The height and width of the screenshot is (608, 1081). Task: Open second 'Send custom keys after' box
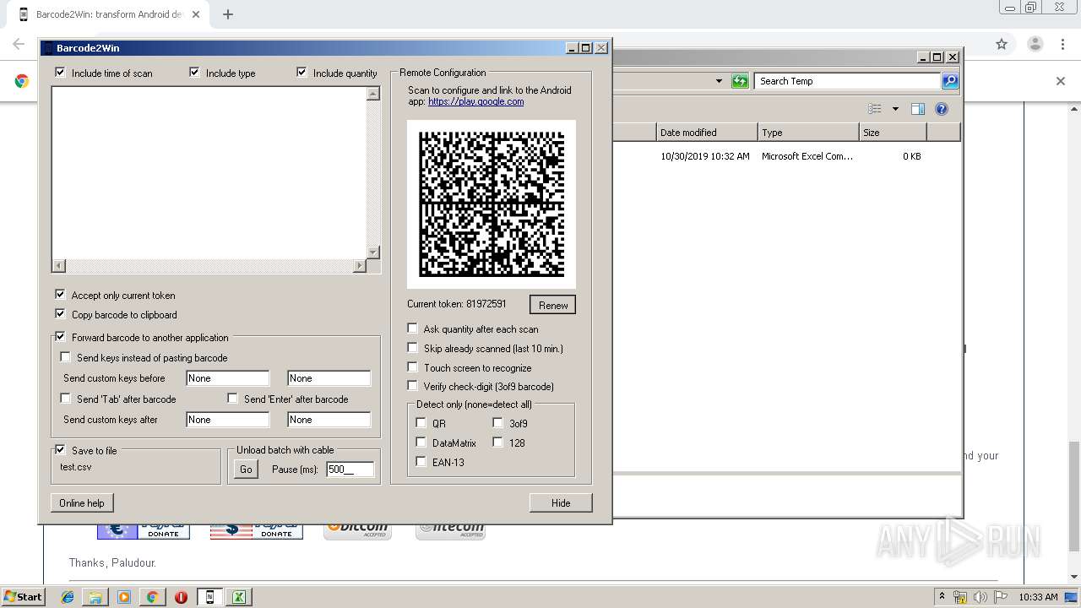[x=329, y=420]
